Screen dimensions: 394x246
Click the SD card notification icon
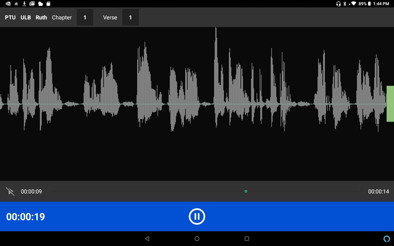pyautogui.click(x=48, y=4)
